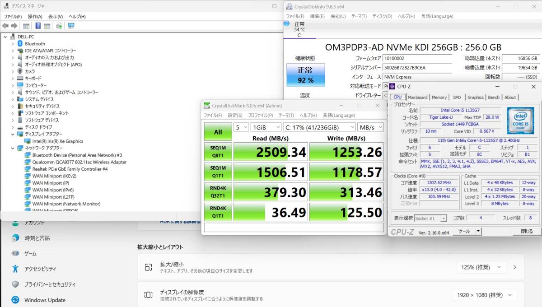Click the Bluetooth category icon in the device tree
This screenshot has height=307, width=542.
click(20, 44)
